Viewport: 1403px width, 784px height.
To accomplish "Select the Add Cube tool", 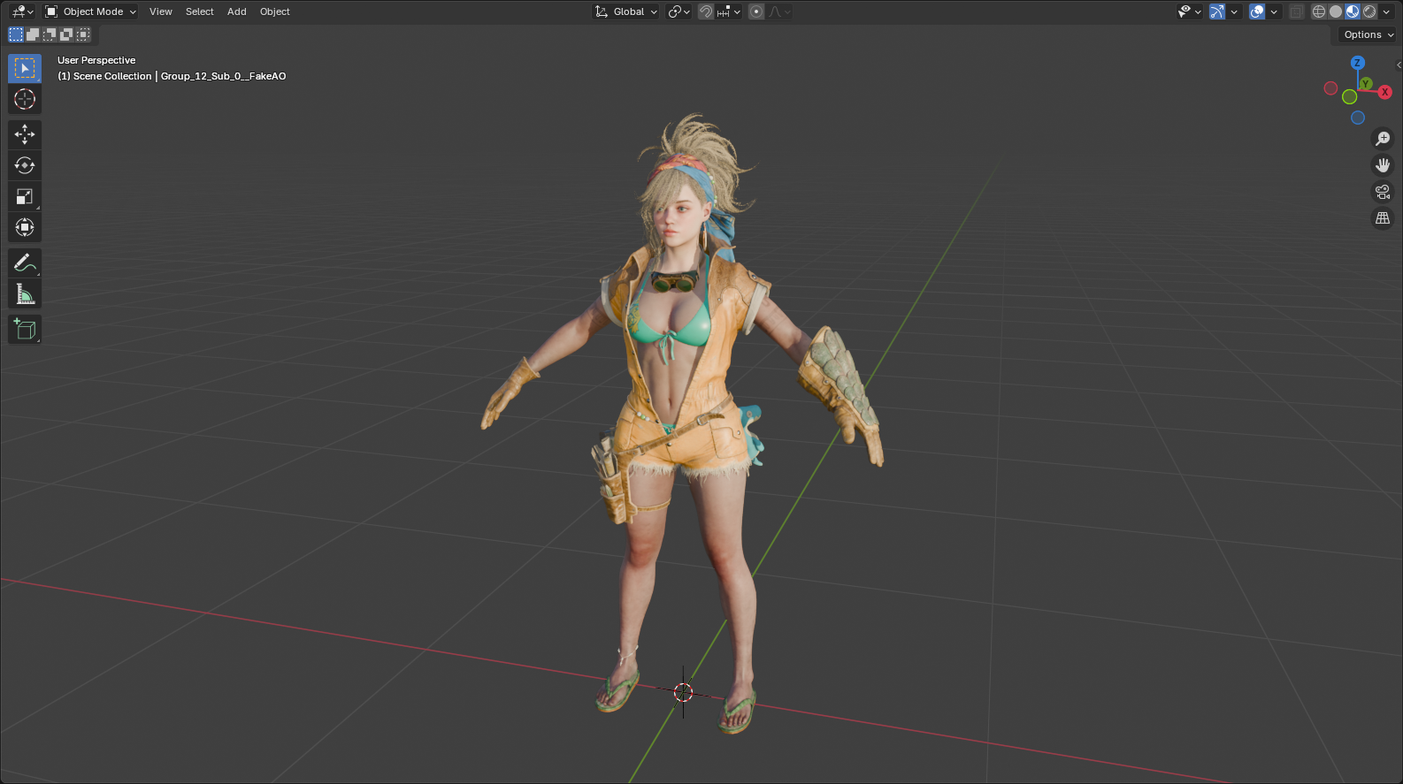I will [25, 330].
